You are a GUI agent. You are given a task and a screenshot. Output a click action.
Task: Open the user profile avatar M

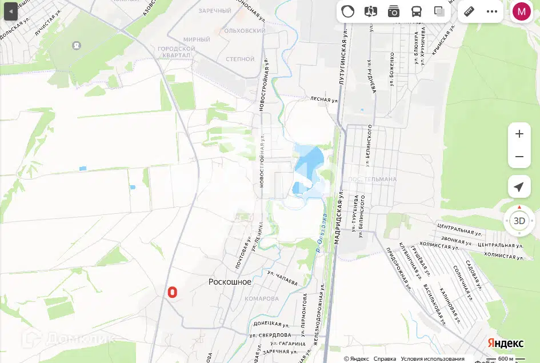521,11
